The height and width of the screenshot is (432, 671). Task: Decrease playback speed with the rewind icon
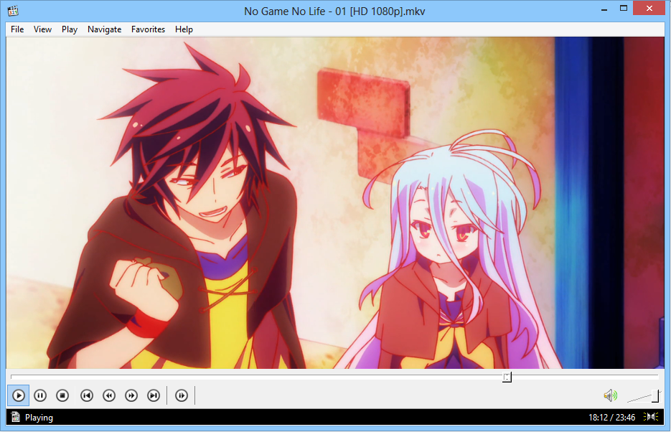pyautogui.click(x=109, y=395)
